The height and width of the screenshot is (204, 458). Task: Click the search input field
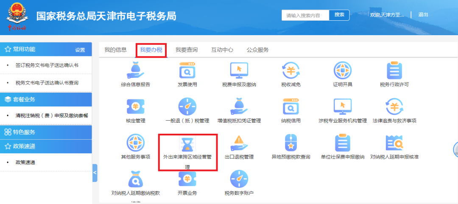(305, 15)
